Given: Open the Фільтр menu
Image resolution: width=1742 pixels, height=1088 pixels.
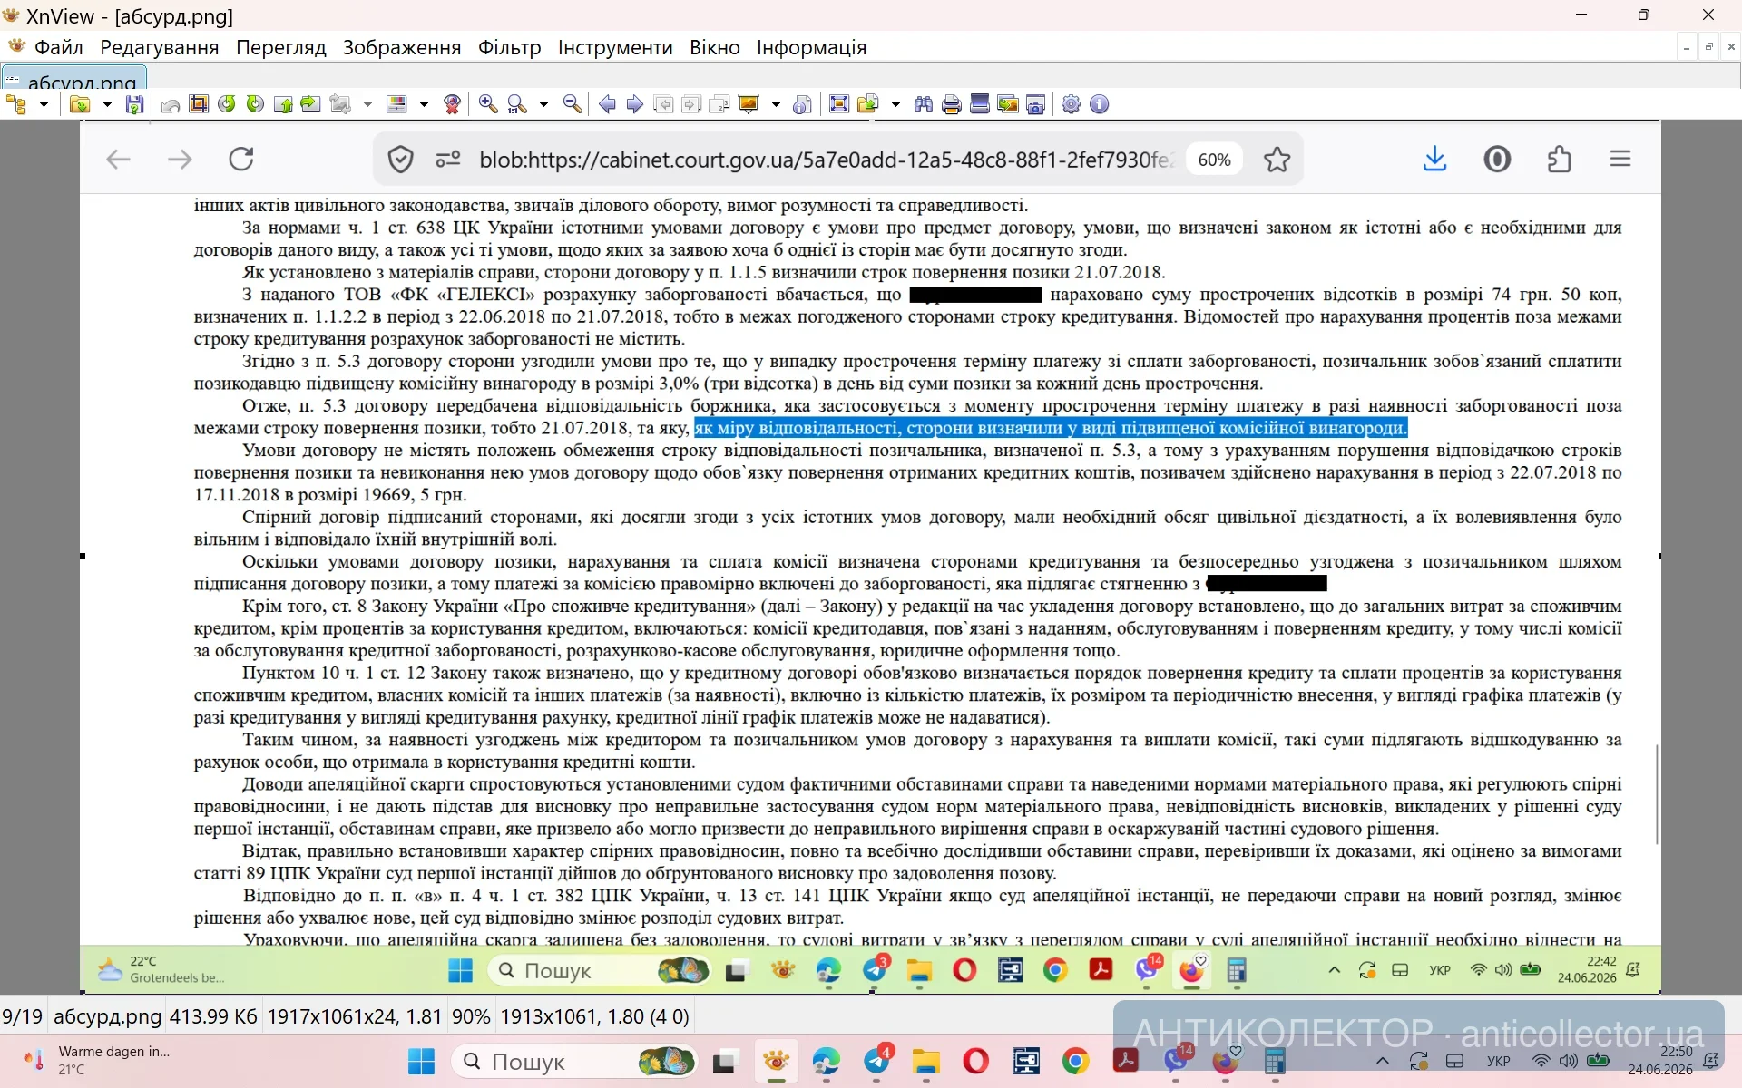Looking at the screenshot, I should [x=510, y=47].
